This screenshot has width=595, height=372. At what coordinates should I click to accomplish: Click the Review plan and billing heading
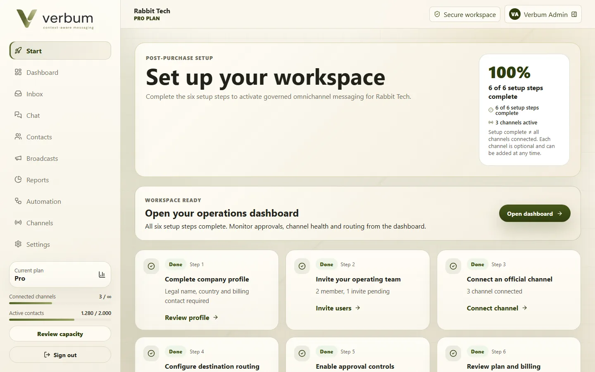tap(504, 367)
